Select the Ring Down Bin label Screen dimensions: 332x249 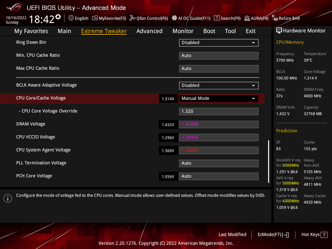[31, 42]
